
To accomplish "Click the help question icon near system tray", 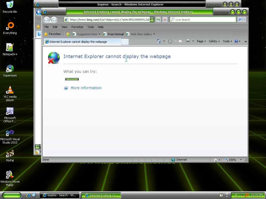I will (x=221, y=195).
